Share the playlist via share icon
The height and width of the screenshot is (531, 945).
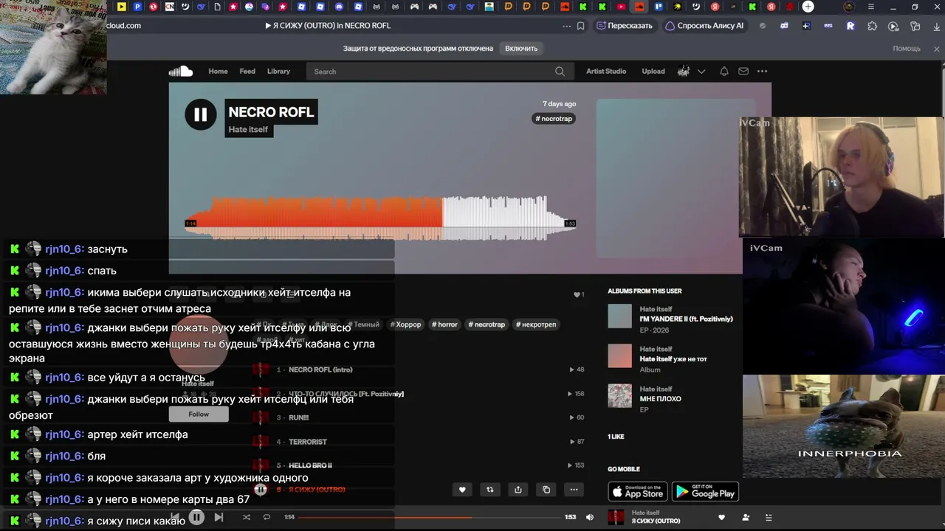coord(518,489)
